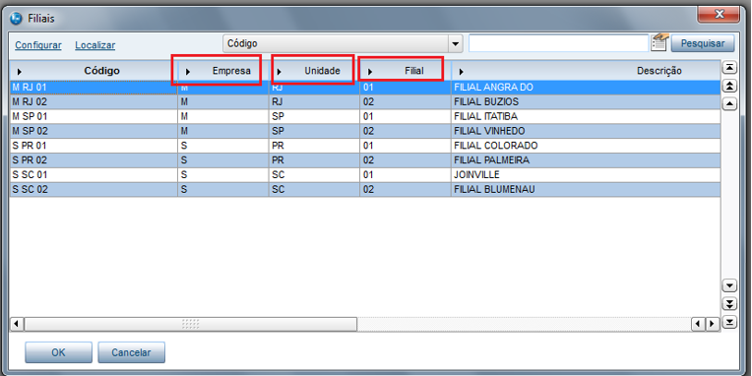Open the Localizar link

click(x=94, y=45)
